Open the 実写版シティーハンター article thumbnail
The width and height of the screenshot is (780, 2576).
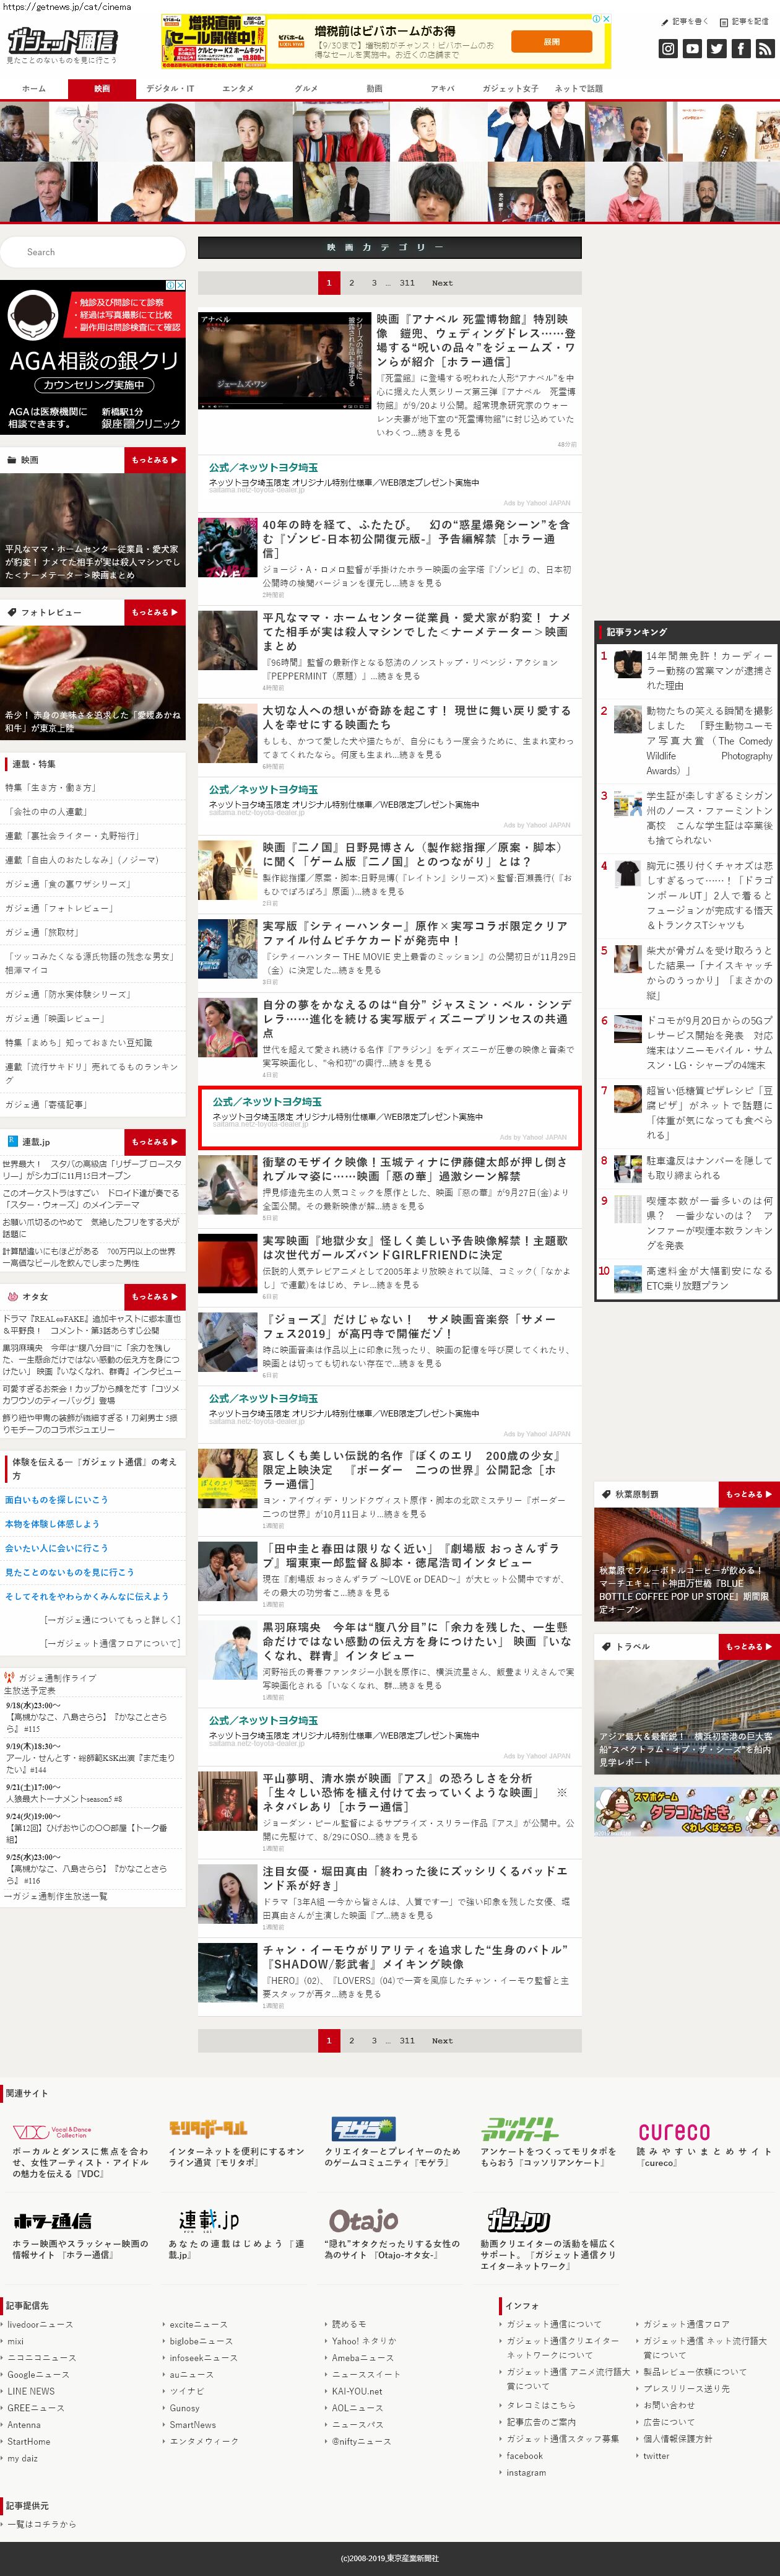tap(227, 949)
